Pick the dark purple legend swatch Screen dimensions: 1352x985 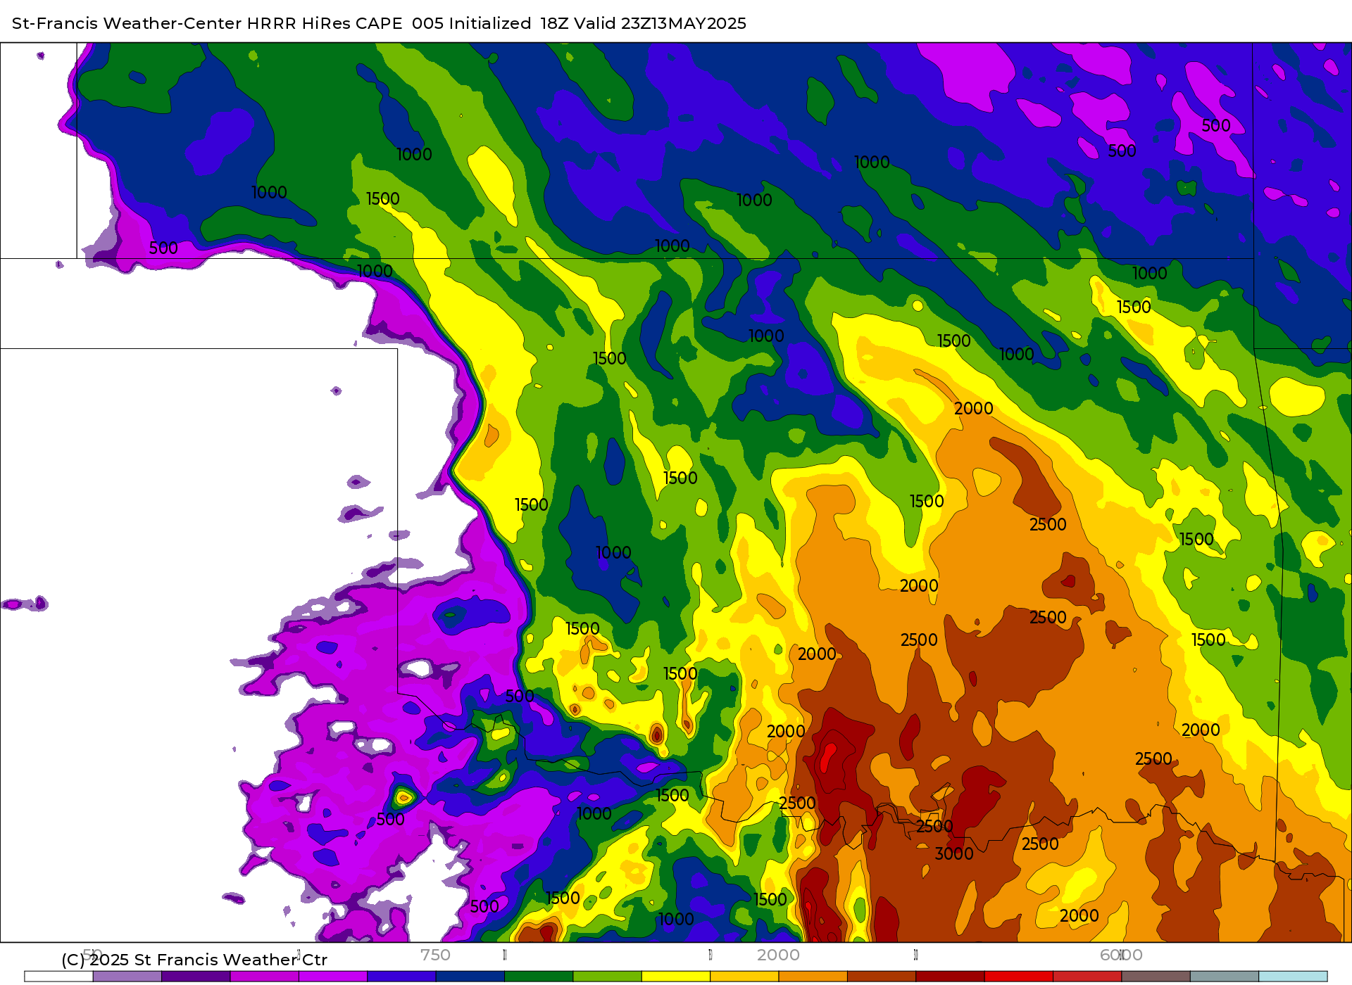(196, 977)
